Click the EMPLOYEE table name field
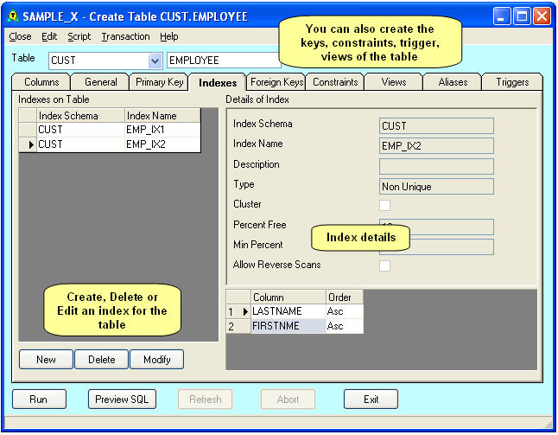 coord(224,61)
